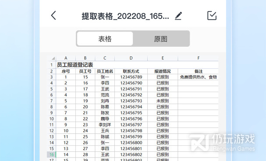Select row header 1
This screenshot has height=161, width=266.
(52, 65)
